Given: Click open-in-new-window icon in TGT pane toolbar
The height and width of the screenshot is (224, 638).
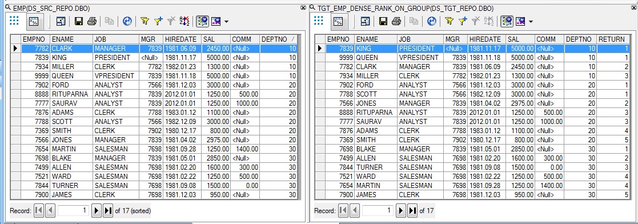Looking at the screenshot, I should click(365, 21).
